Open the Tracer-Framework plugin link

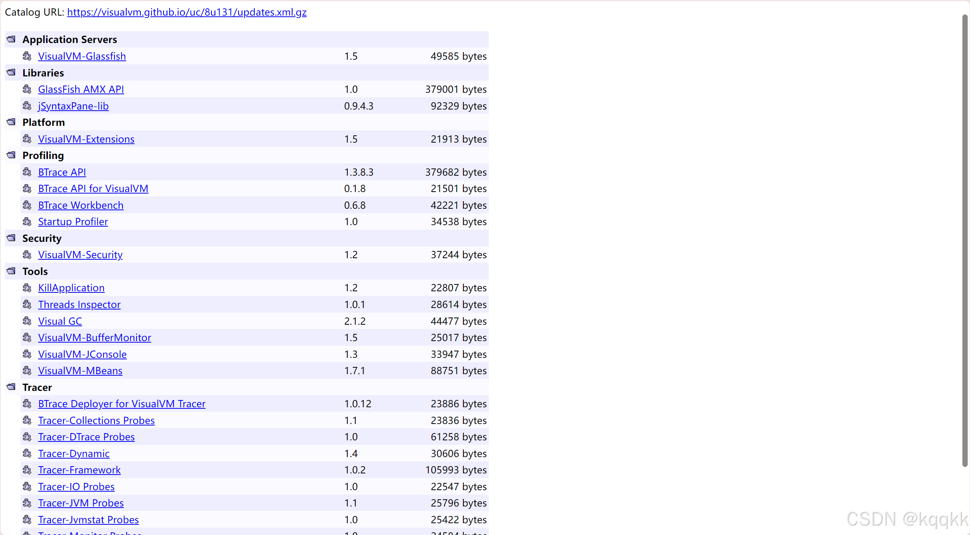point(79,470)
